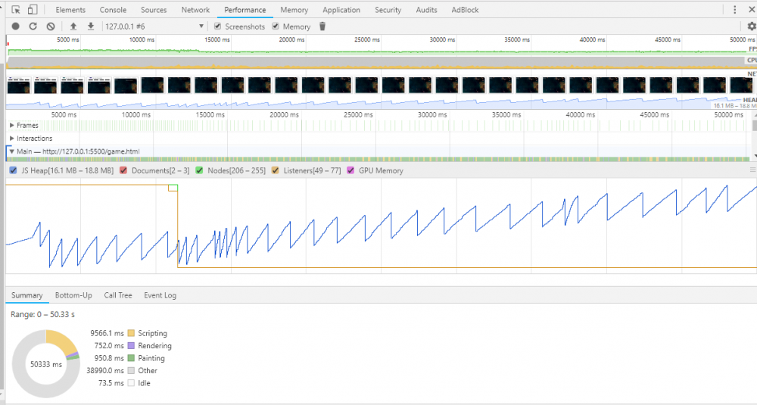Image resolution: width=757 pixels, height=405 pixels.
Task: Close the DevTools panel
Action: (752, 10)
